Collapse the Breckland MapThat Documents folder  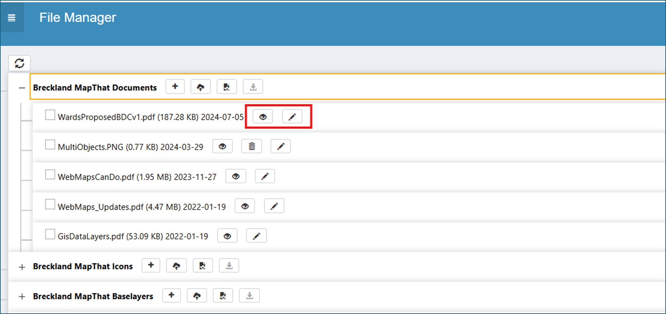point(22,88)
